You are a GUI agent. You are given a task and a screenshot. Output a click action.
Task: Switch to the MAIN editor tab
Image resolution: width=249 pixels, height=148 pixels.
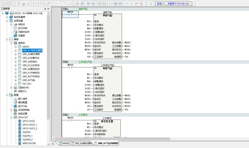tap(64, 143)
